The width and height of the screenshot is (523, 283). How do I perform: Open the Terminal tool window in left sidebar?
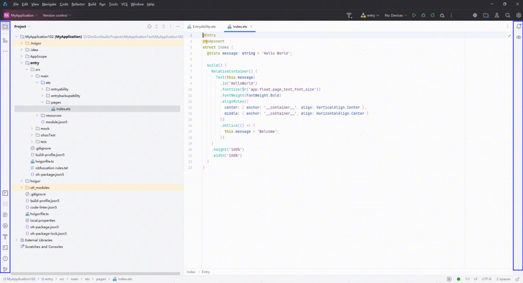(5, 248)
